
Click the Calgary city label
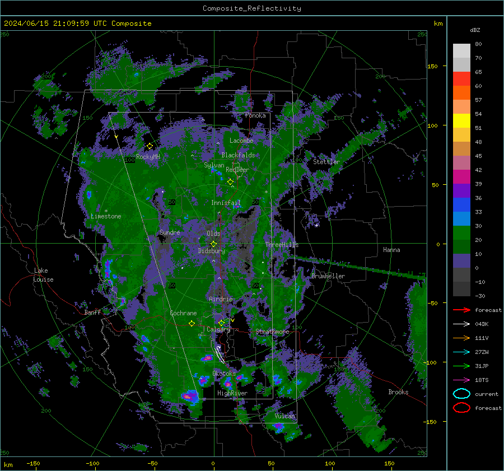coord(218,329)
